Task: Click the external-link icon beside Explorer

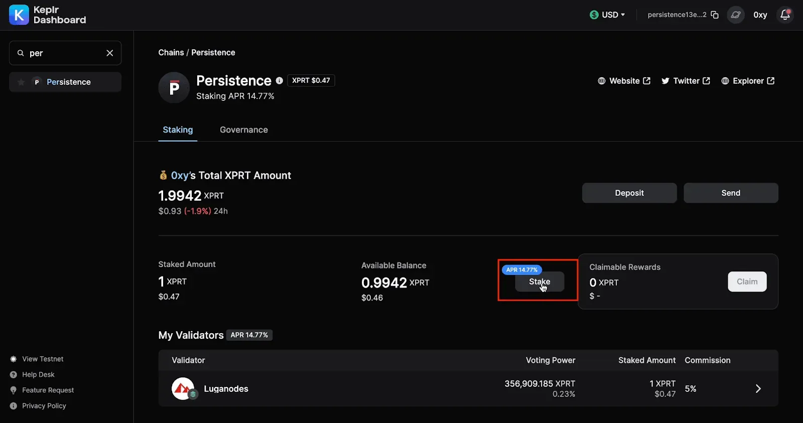Action: coord(771,81)
